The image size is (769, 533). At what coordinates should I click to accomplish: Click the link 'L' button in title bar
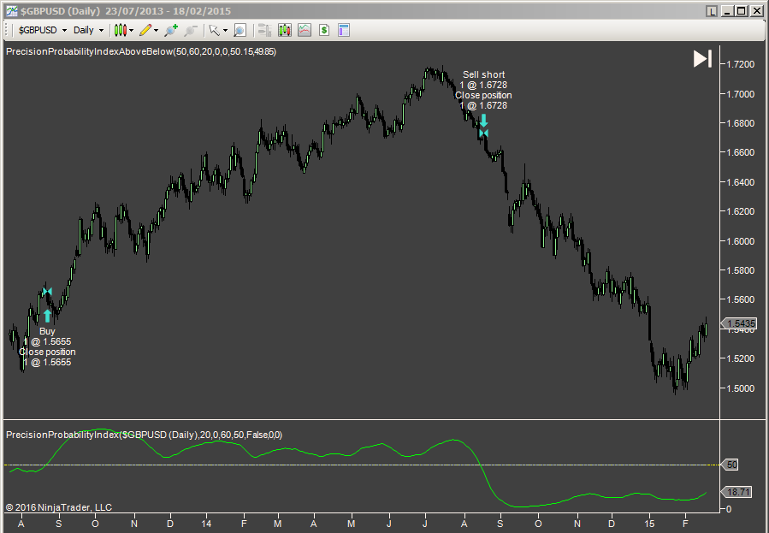point(712,11)
